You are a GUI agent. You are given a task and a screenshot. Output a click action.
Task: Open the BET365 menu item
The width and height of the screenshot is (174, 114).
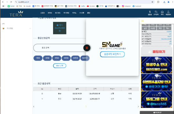tap(58, 13)
